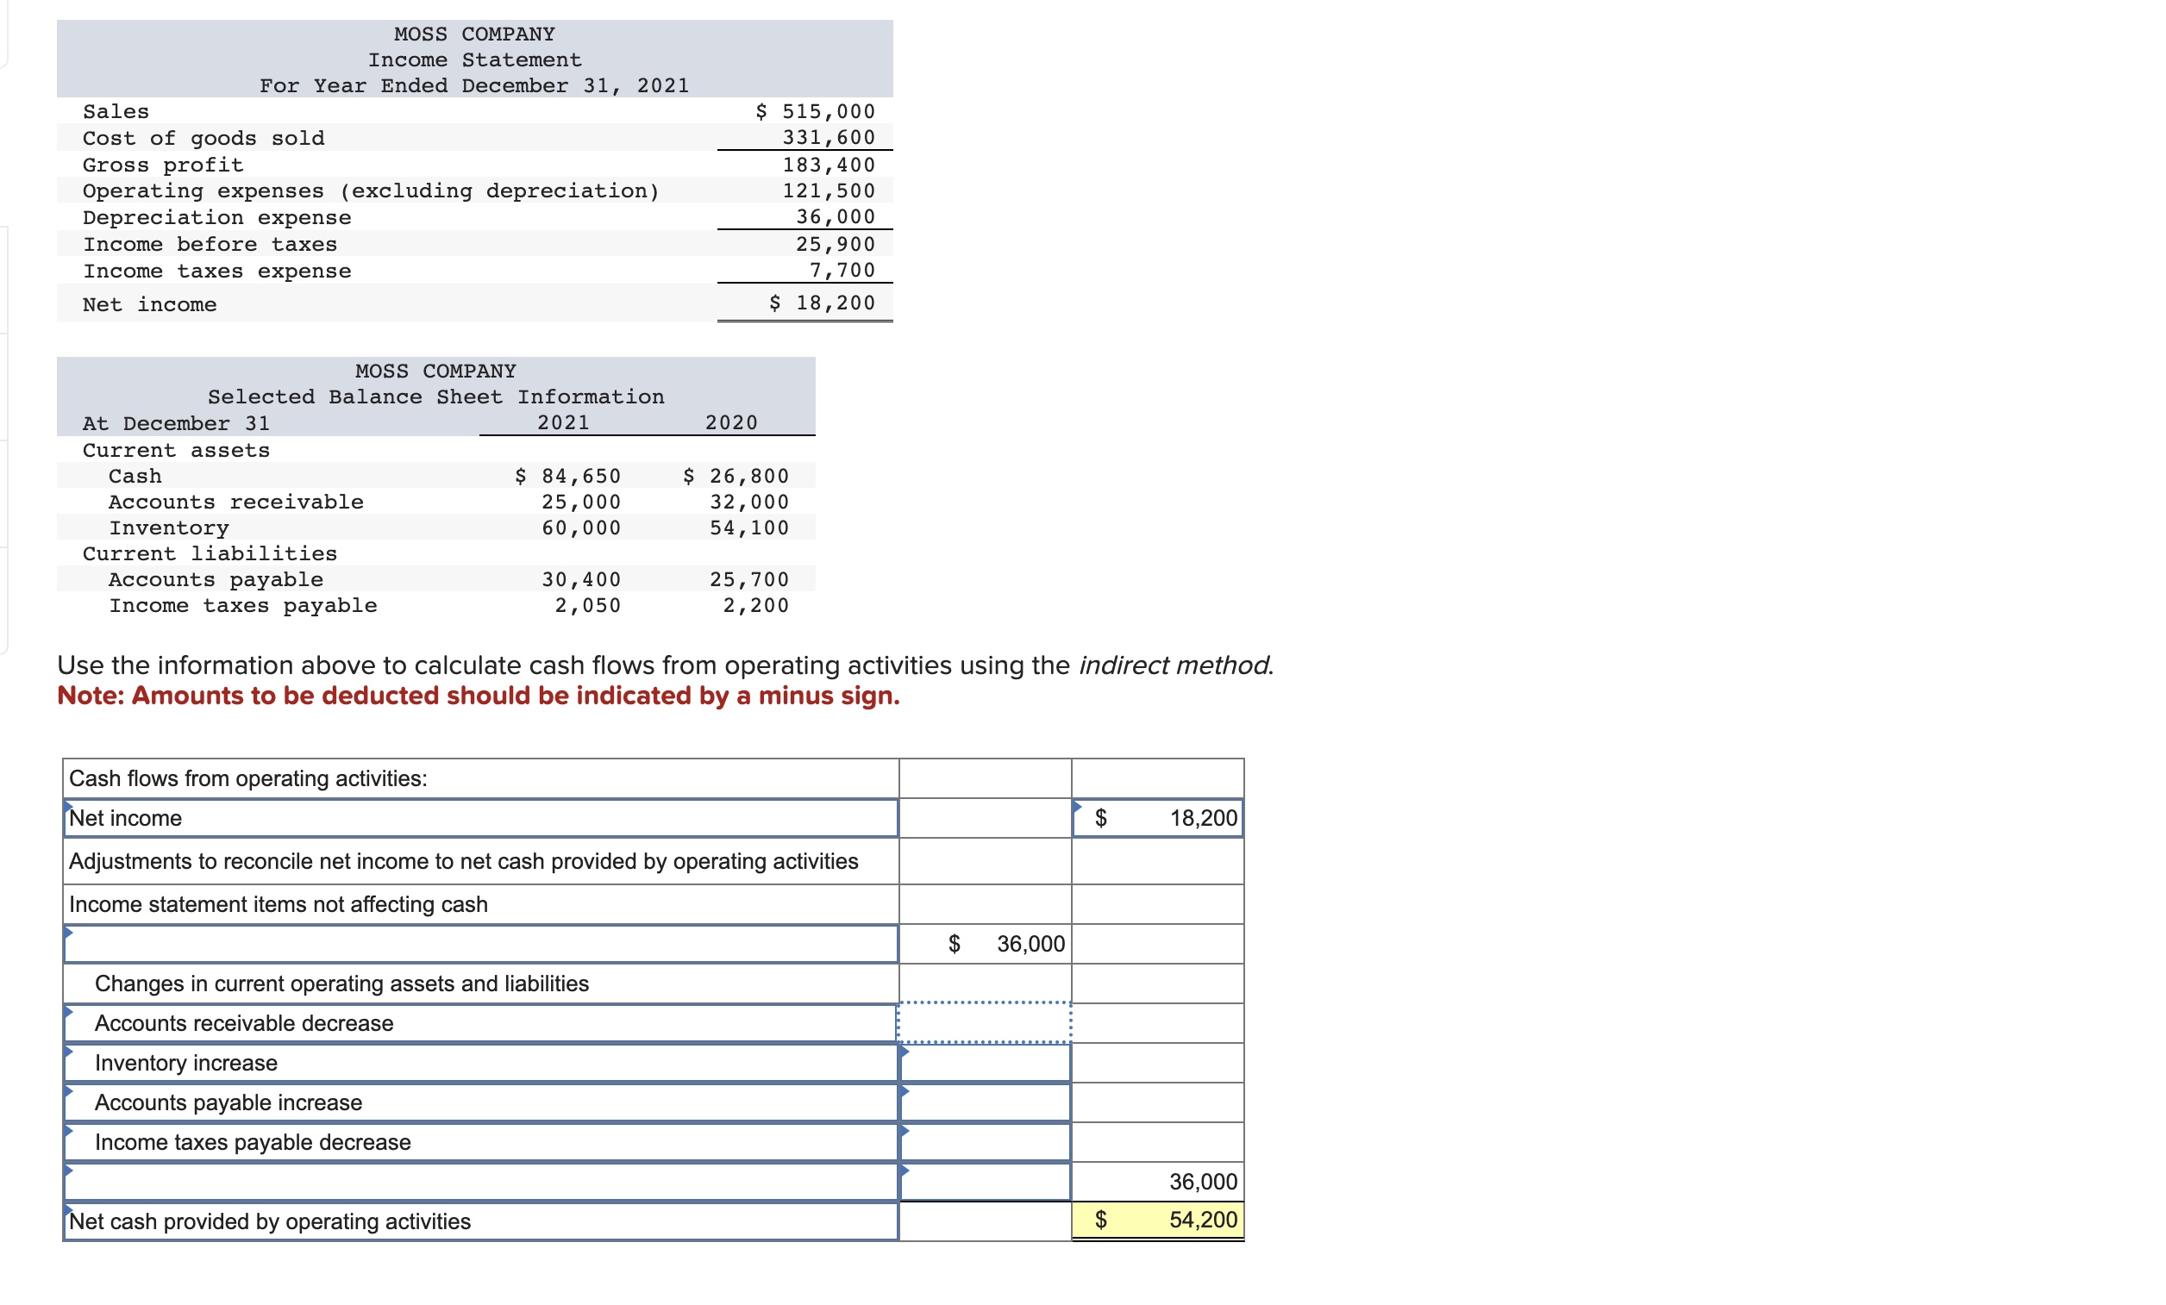This screenshot has height=1305, width=2166.
Task: Click the yellow 54,200 total cell
Action: pyautogui.click(x=1158, y=1220)
